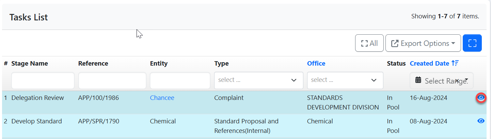Focus the Entity filter input field

coord(180,81)
